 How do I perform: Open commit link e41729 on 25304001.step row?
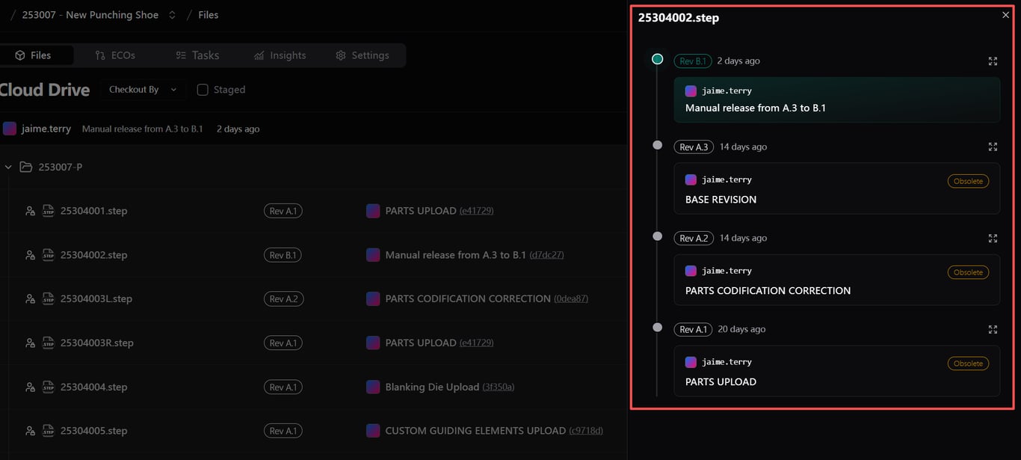pos(476,211)
